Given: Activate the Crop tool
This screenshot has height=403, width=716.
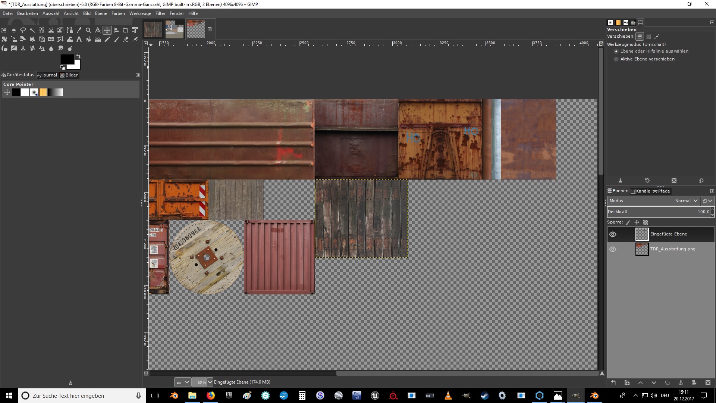Looking at the screenshot, I should [x=126, y=30].
